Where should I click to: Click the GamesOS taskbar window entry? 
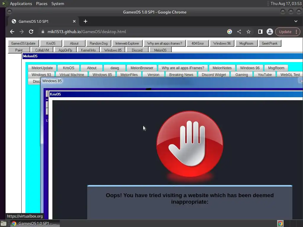click(x=35, y=223)
